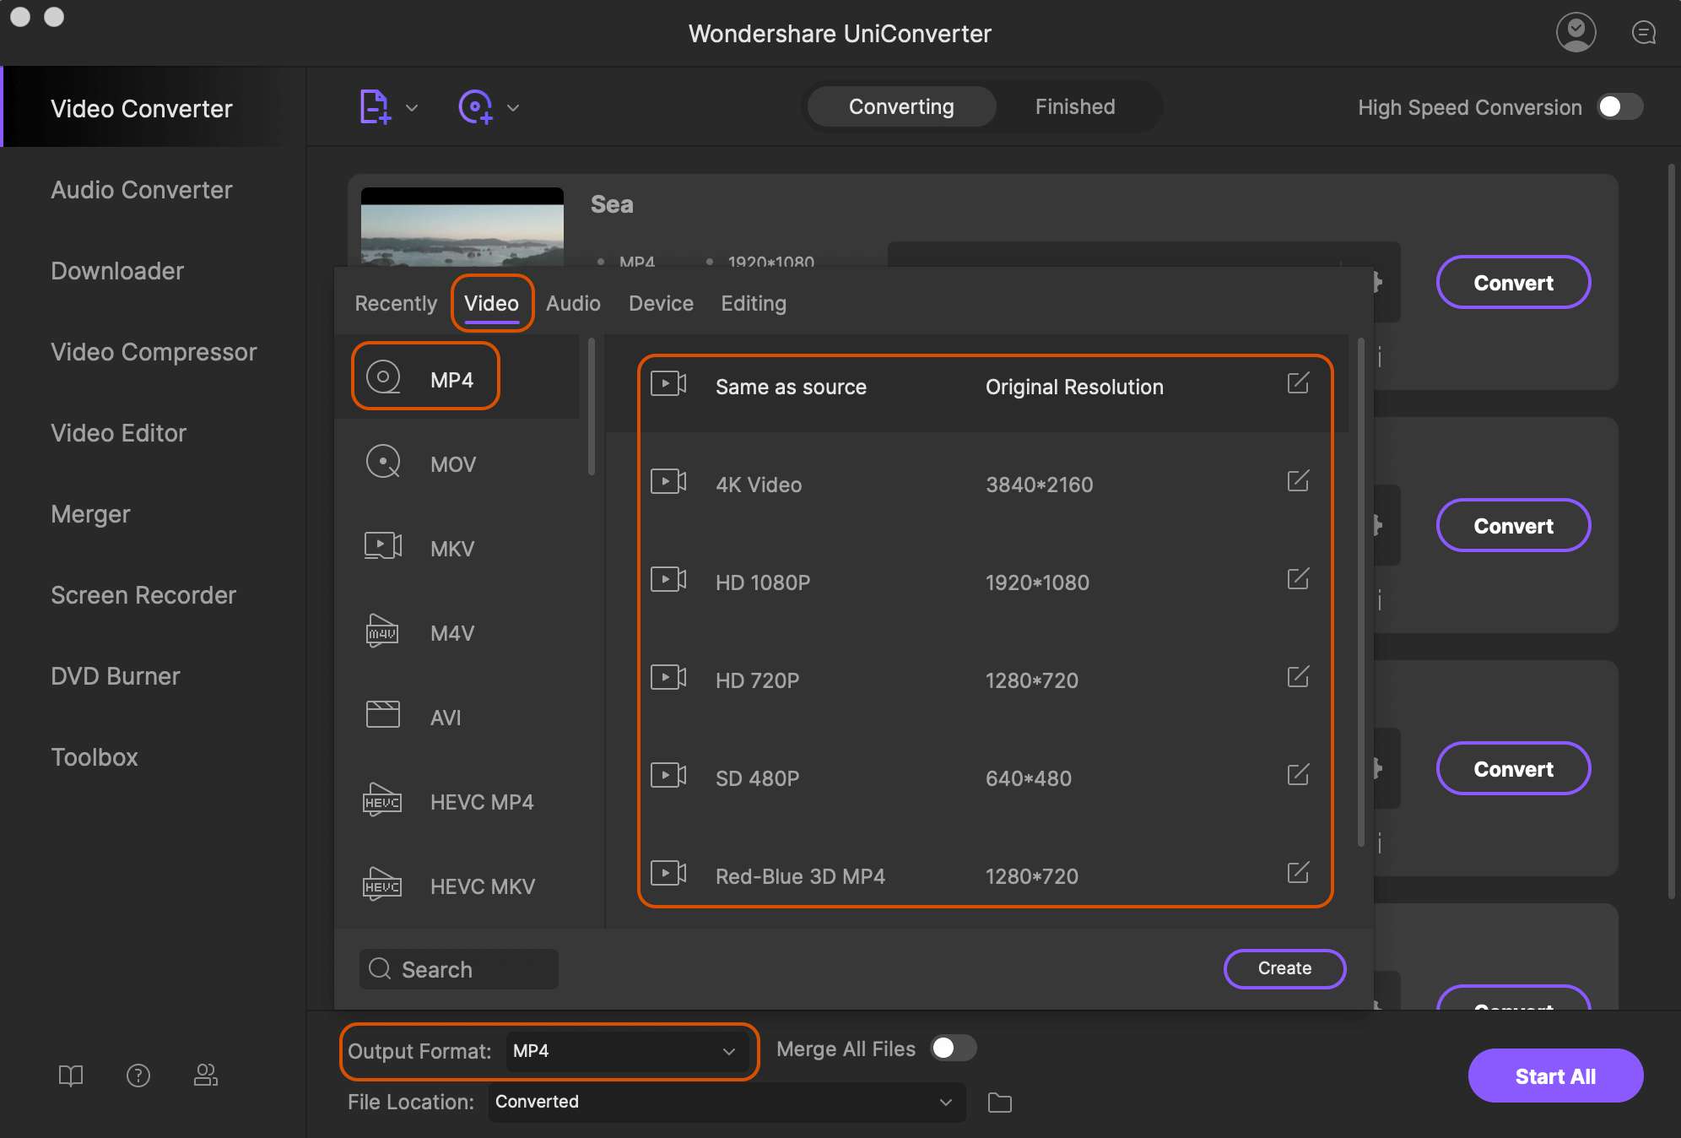Click the user profile icon top right
This screenshot has width=1681, height=1138.
point(1577,35)
